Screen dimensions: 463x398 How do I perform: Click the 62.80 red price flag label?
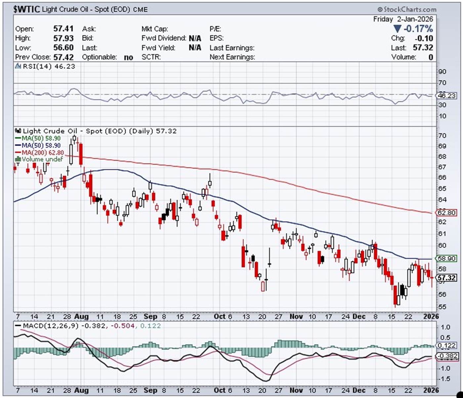tap(446, 213)
